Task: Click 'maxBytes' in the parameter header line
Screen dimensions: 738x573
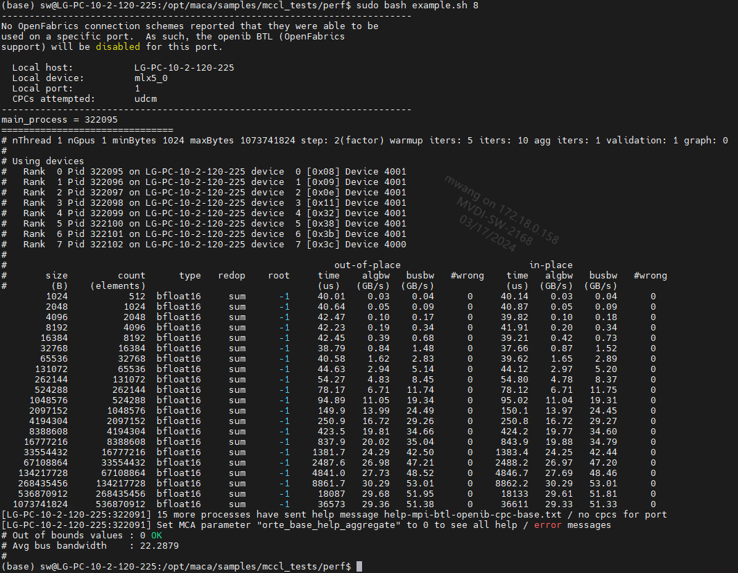Action: 212,141
